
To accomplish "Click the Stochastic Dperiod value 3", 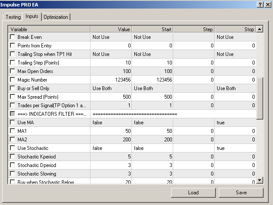I will (111, 165).
